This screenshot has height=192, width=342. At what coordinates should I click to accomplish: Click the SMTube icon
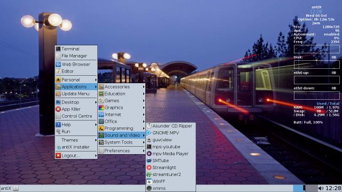pos(149,161)
